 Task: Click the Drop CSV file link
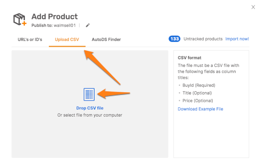(90, 108)
